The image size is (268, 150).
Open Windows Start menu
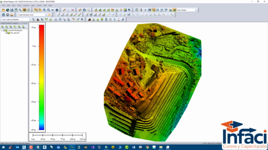point(3,147)
